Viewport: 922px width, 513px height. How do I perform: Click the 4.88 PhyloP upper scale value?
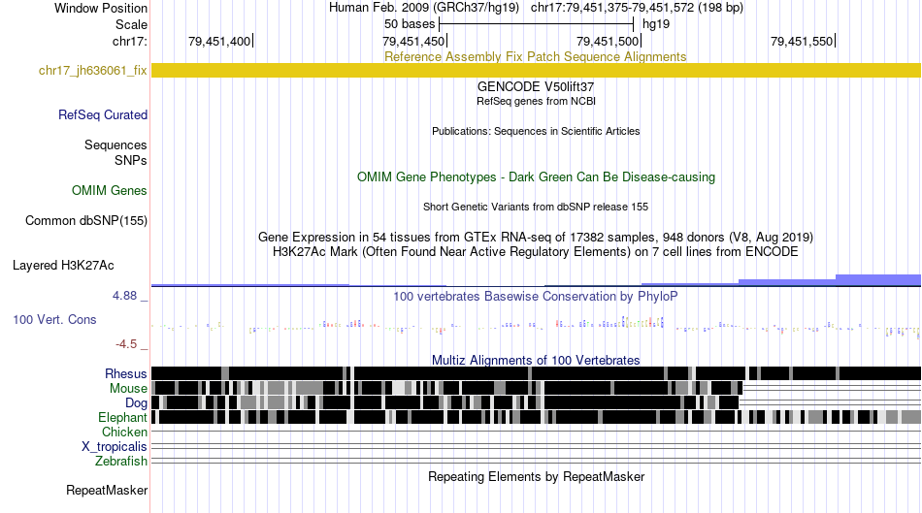coord(124,296)
